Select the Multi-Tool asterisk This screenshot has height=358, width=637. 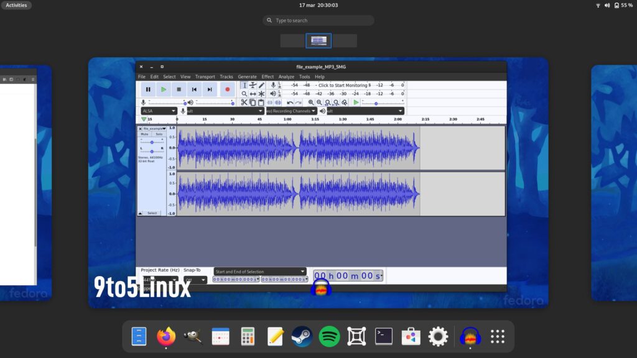tap(262, 94)
